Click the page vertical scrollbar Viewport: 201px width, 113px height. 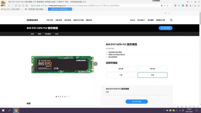200,18
